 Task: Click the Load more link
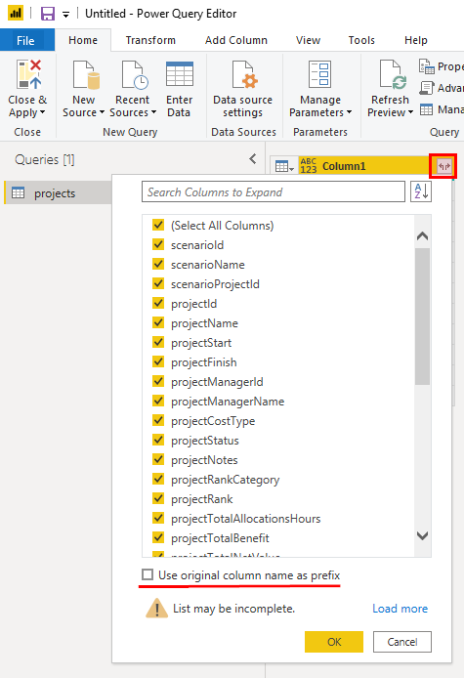point(400,609)
